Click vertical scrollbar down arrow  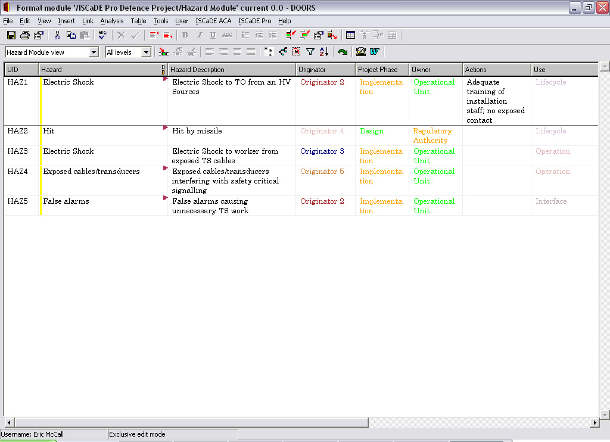click(605, 415)
